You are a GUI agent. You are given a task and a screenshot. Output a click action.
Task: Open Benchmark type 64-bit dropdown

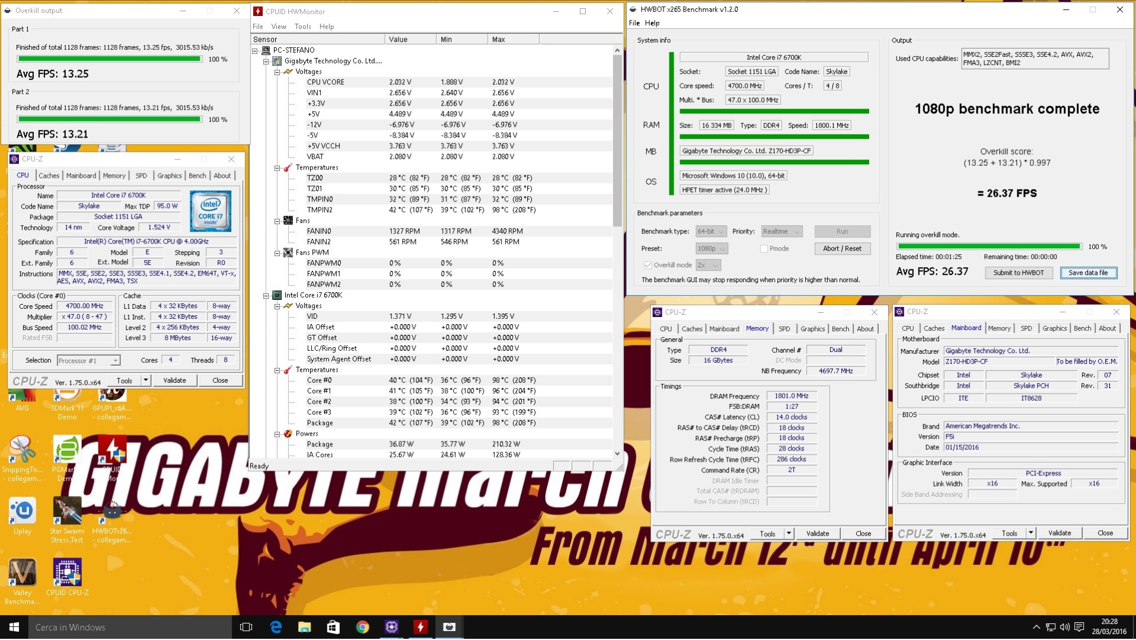pos(711,232)
